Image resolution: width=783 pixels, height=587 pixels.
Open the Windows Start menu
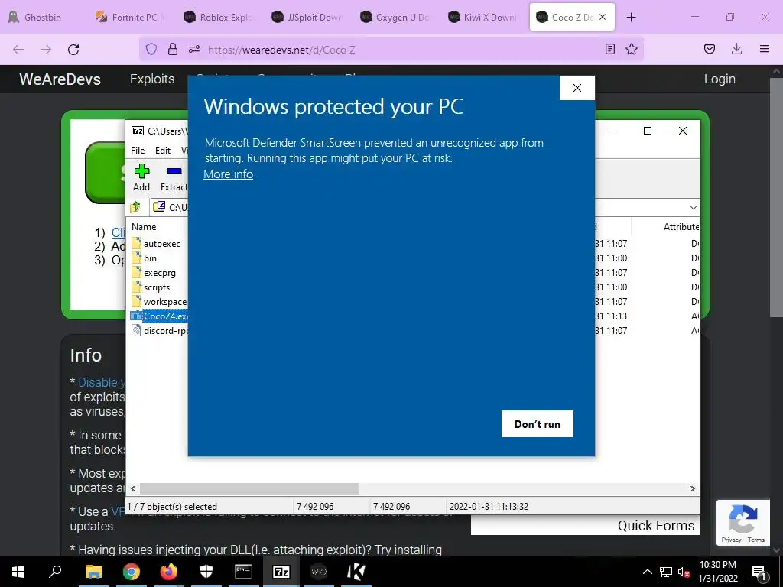18,572
